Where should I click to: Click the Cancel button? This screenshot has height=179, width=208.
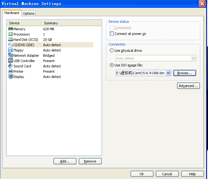(167, 174)
